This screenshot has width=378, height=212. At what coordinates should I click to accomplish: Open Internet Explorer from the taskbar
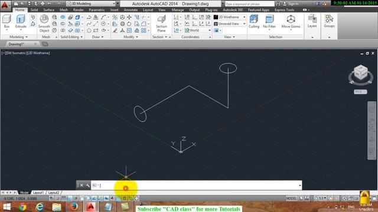pos(40,207)
